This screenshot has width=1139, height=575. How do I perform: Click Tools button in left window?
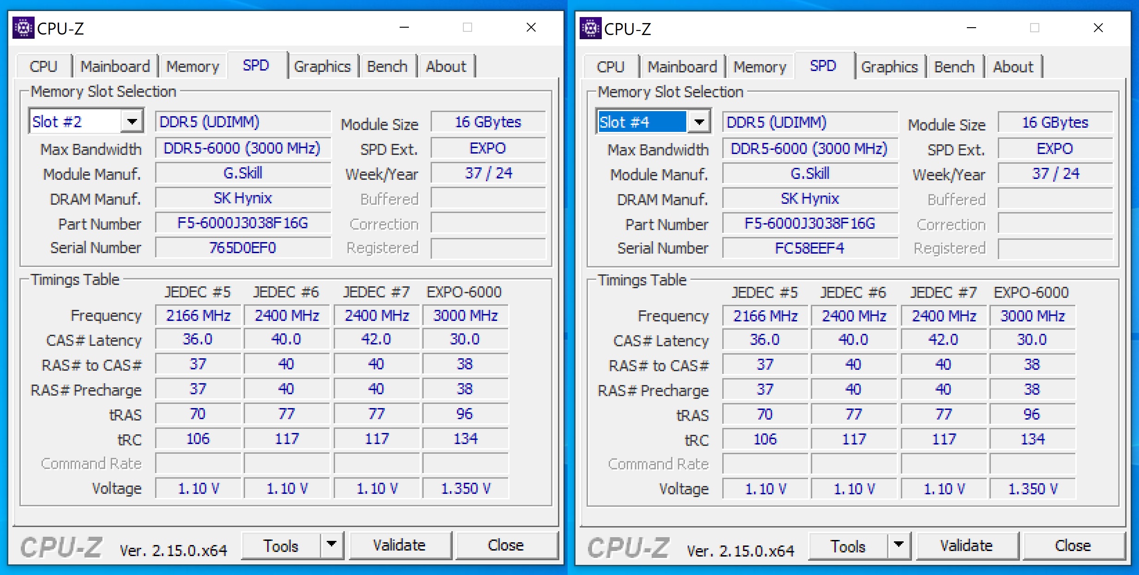tap(281, 545)
